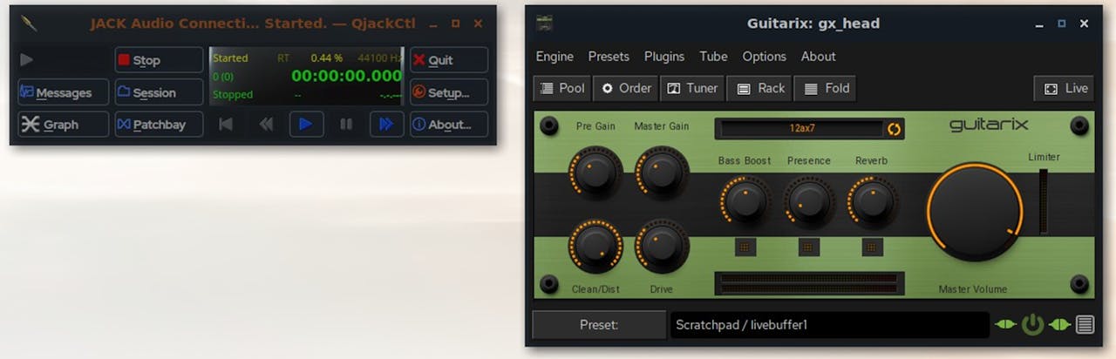Toggle the Order button in Guitarix toolbar

625,88
